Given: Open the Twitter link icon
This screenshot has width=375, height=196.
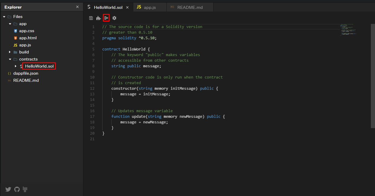Looking at the screenshot, I should pos(8,189).
